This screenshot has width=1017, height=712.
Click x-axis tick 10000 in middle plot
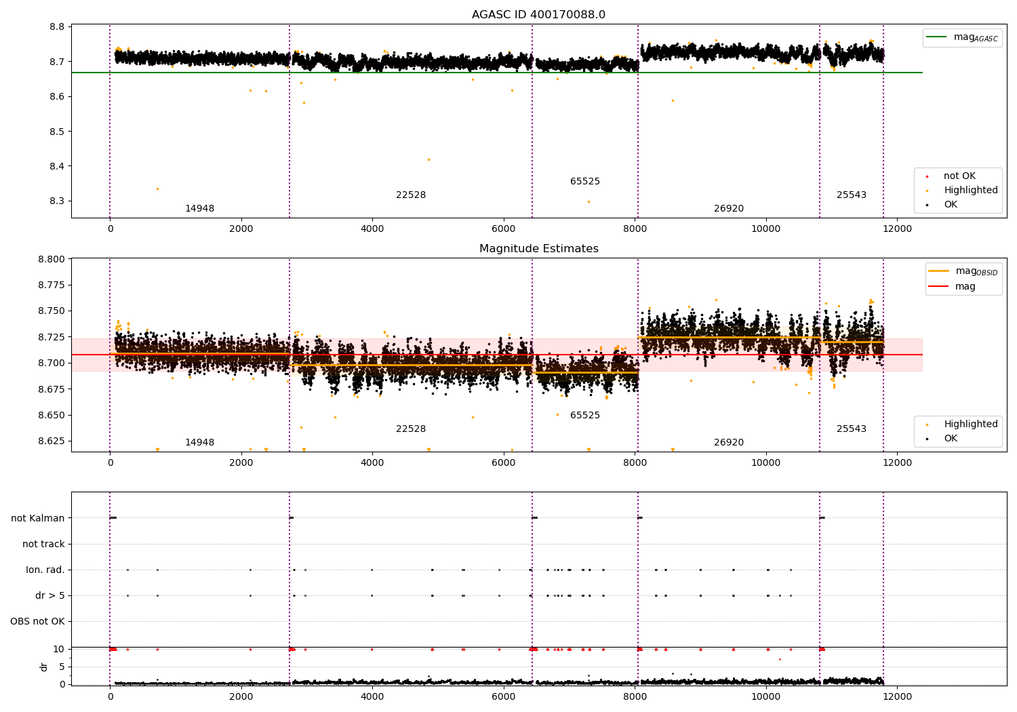tap(766, 462)
